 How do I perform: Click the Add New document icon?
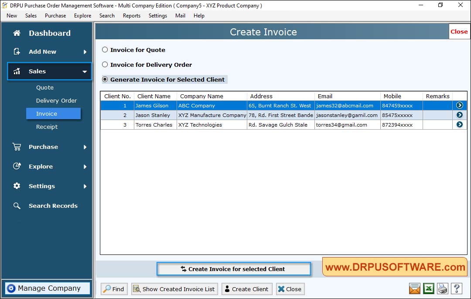(17, 52)
